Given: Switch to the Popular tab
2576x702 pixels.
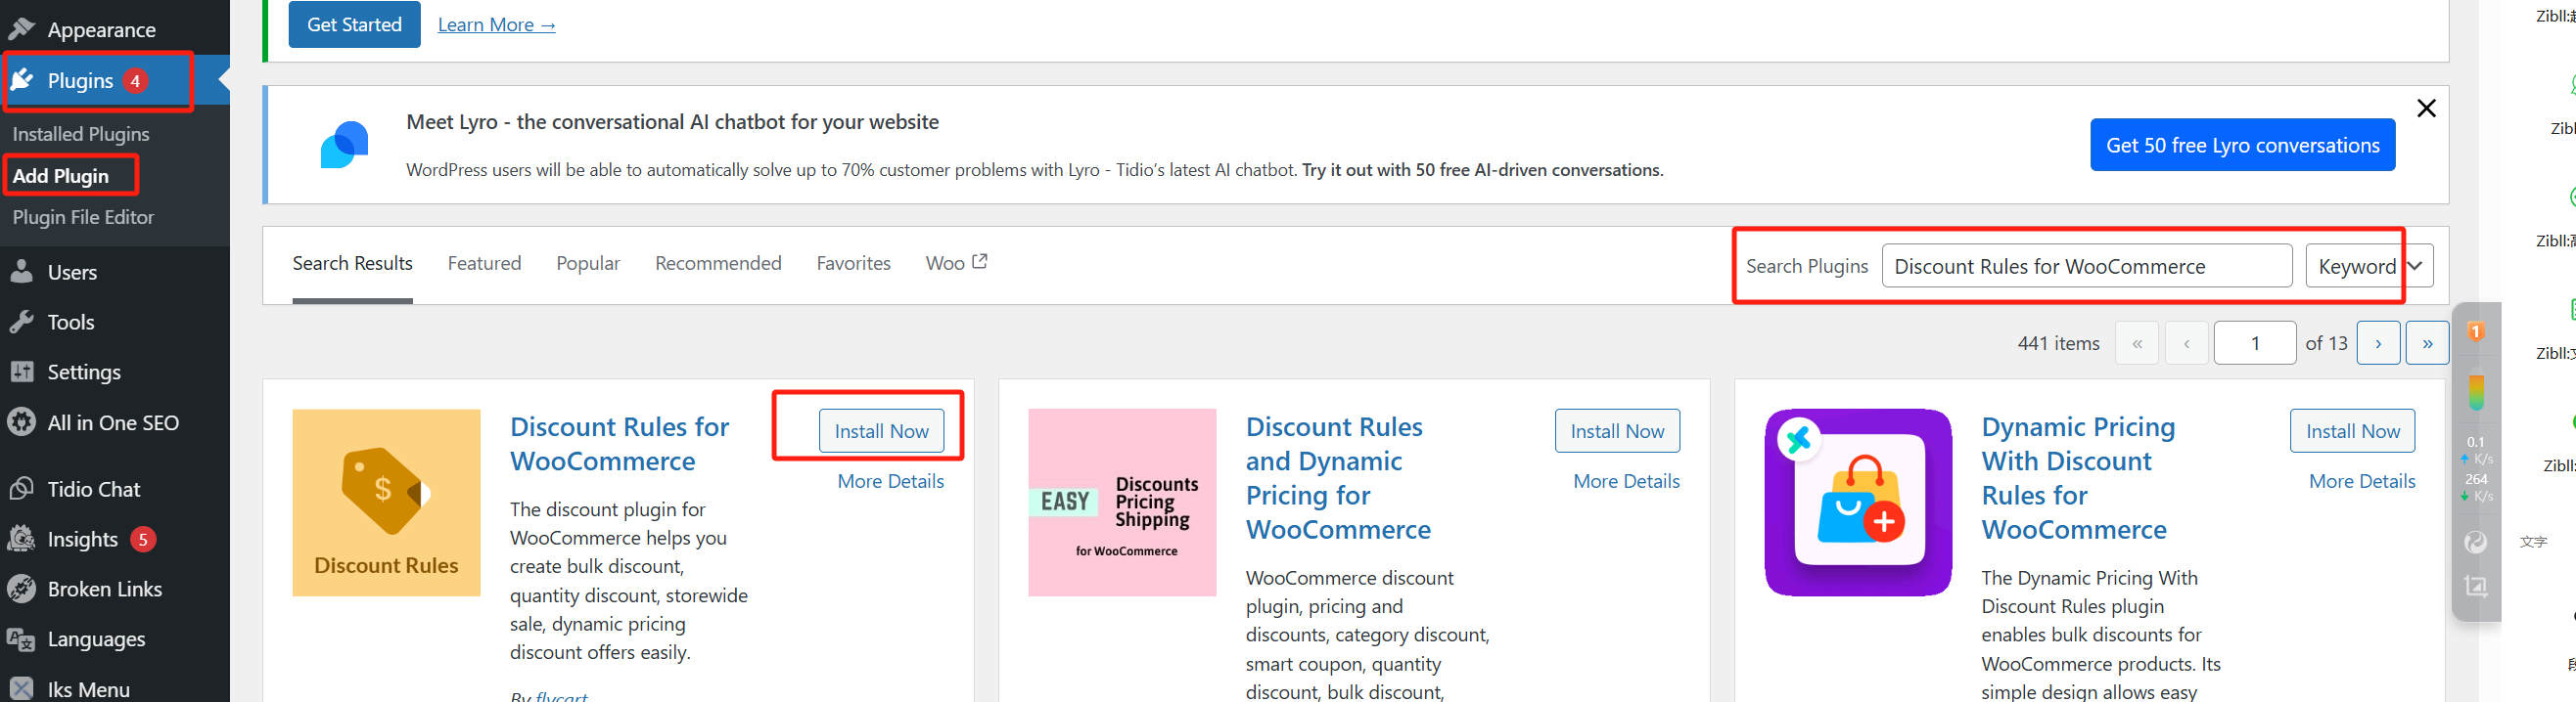Looking at the screenshot, I should pos(588,263).
